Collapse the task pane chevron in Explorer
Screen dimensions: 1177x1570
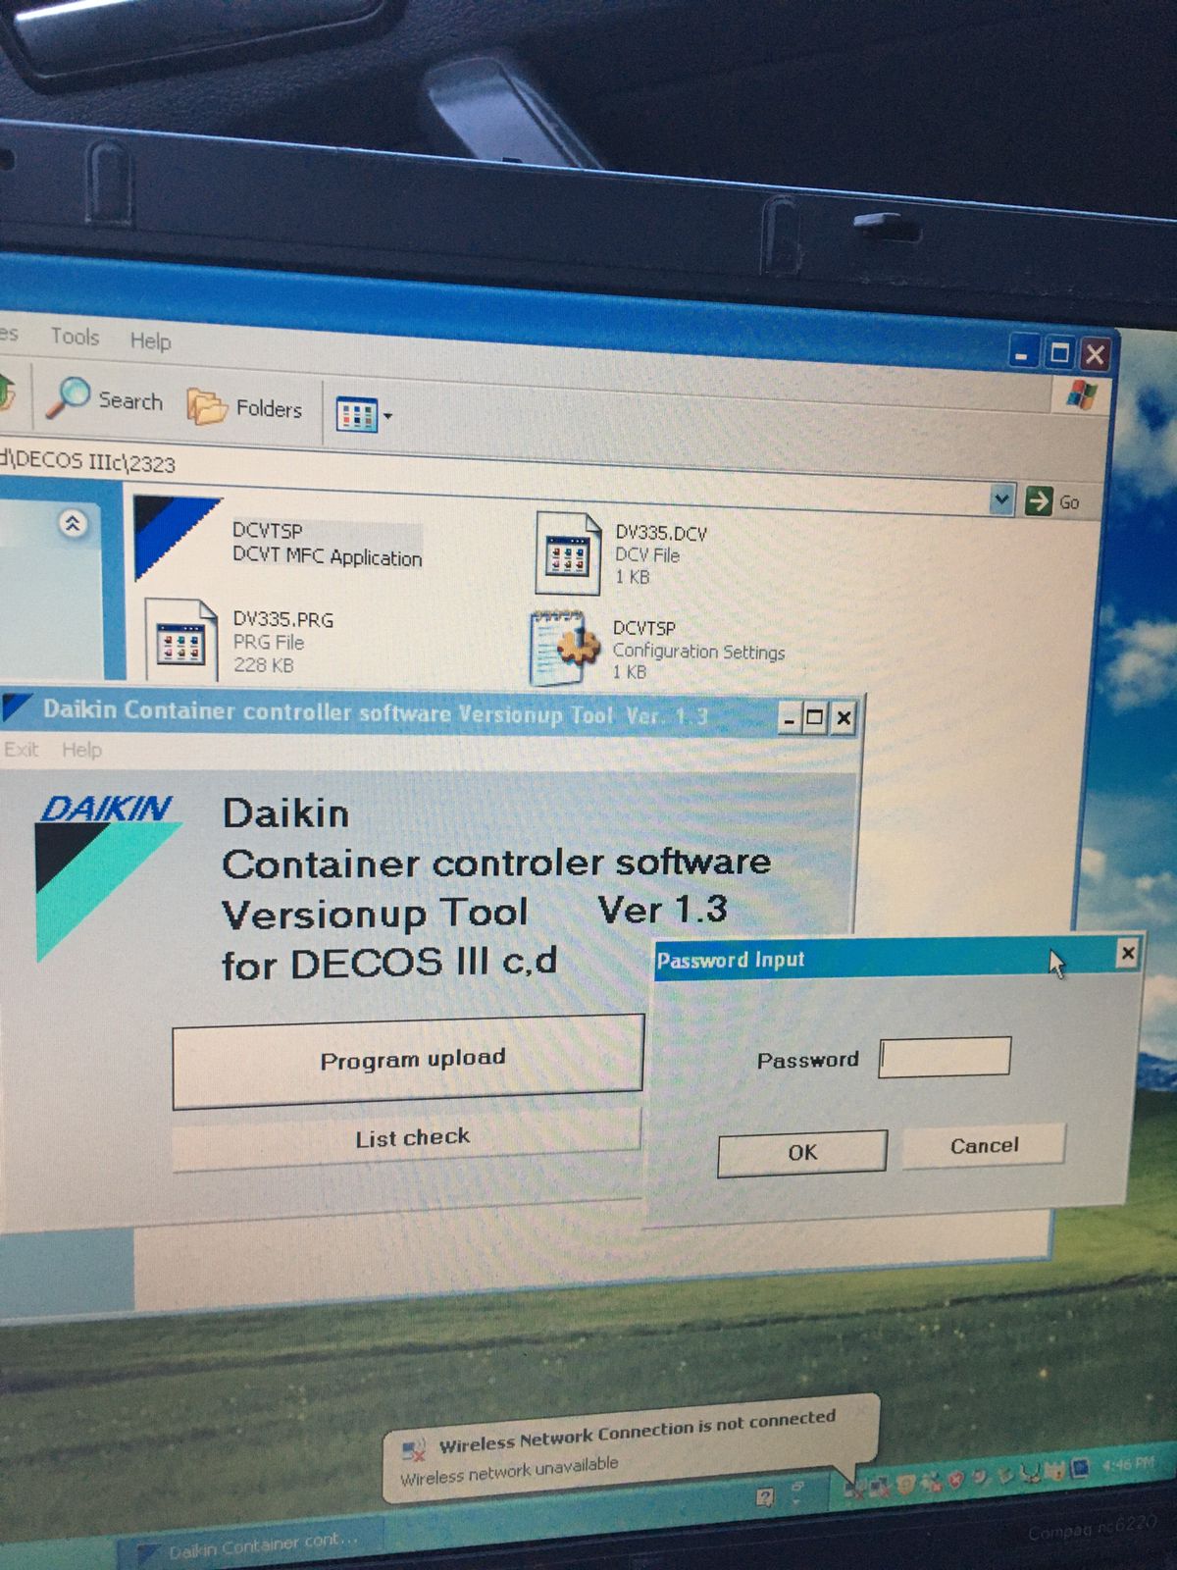coord(74,523)
